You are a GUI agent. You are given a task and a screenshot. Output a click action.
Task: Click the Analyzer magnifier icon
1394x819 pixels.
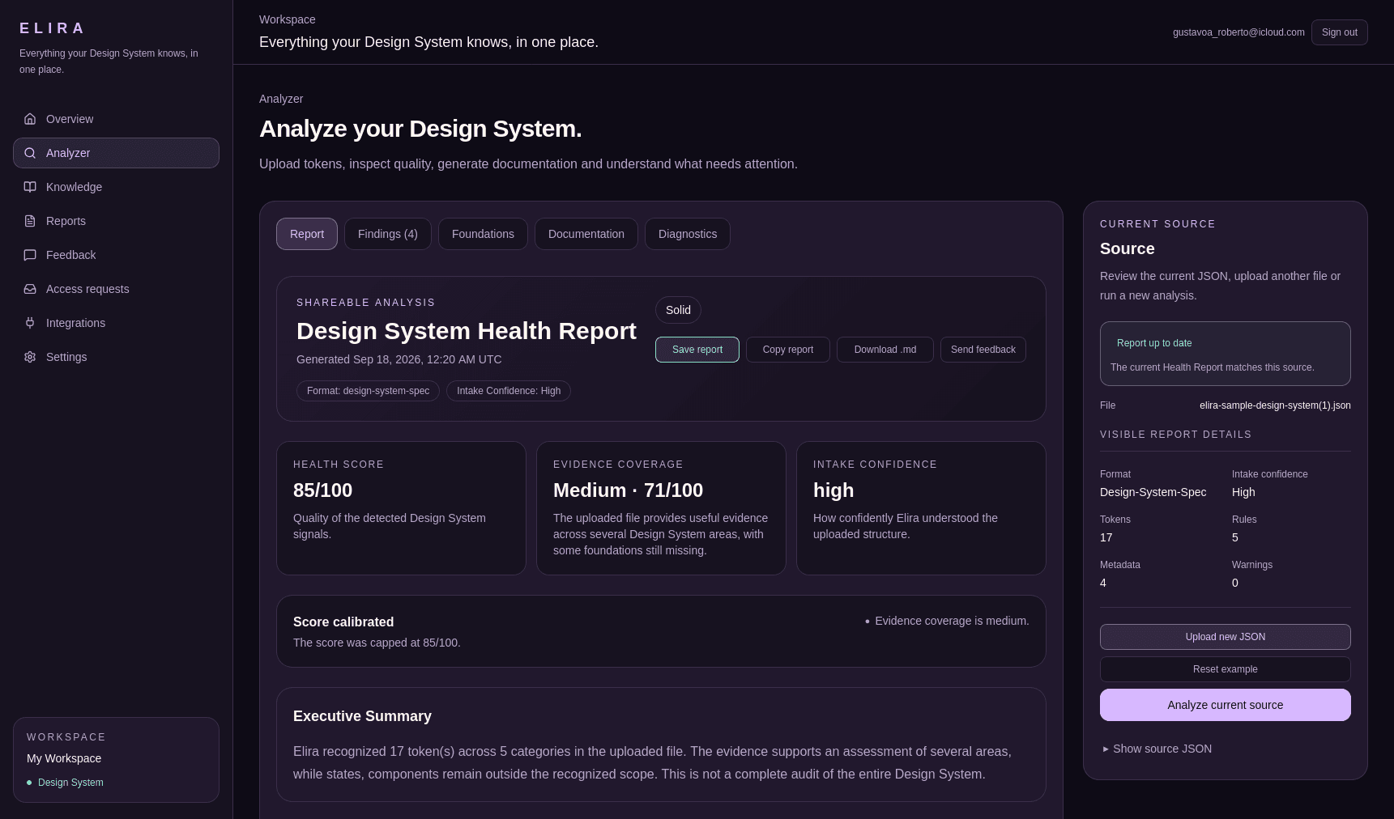tap(30, 153)
